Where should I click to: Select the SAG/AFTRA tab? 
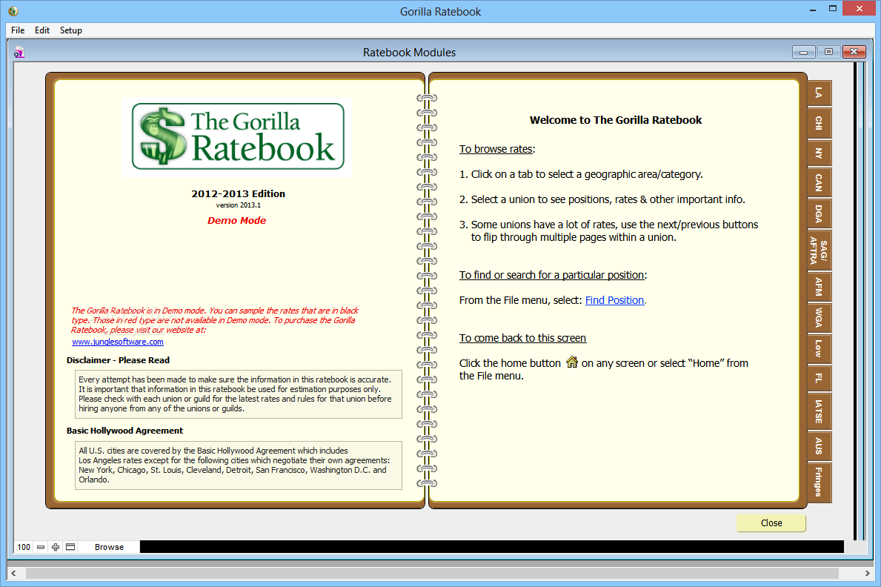[819, 251]
